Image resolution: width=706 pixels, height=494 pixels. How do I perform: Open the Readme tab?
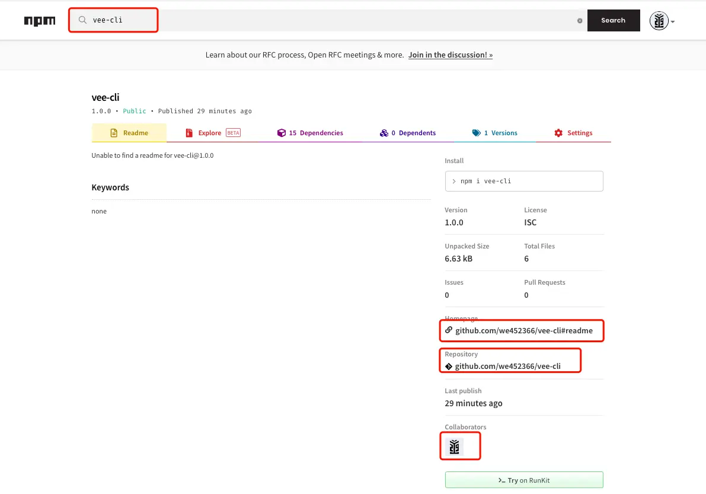(129, 133)
